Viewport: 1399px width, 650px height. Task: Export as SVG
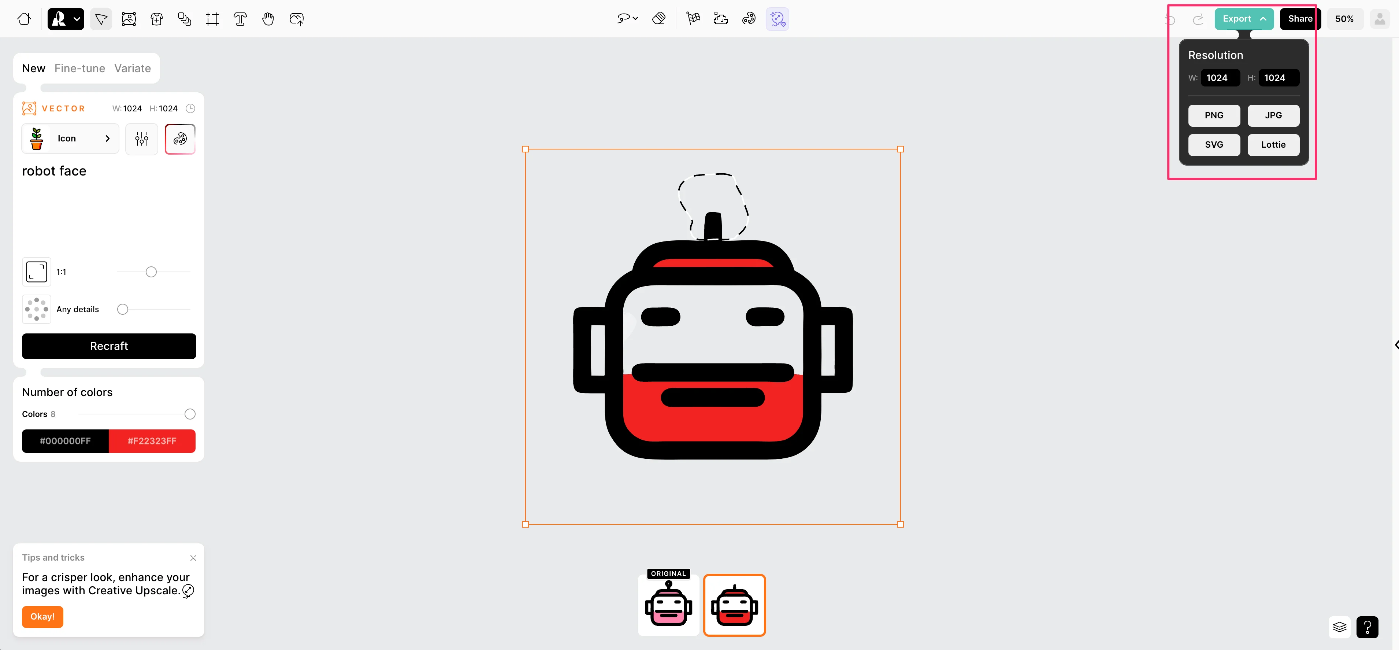(x=1214, y=145)
